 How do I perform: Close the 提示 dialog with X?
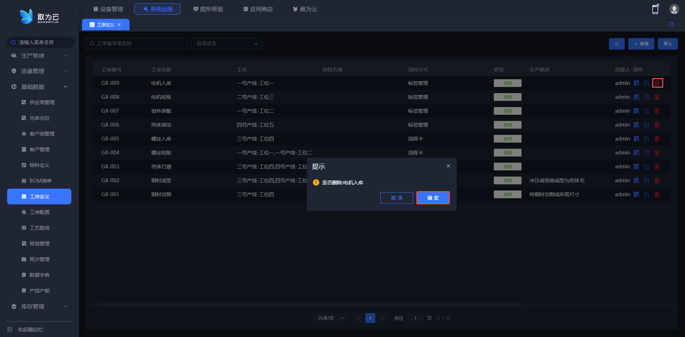point(448,166)
